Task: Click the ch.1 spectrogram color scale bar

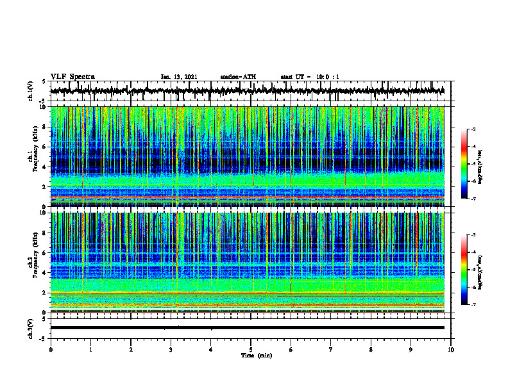Action: point(464,164)
